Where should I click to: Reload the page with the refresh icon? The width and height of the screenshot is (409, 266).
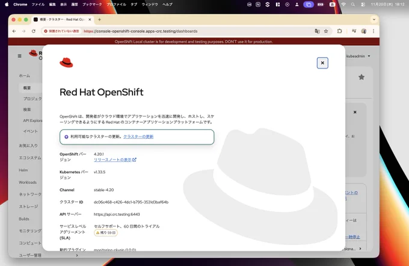tap(34, 31)
